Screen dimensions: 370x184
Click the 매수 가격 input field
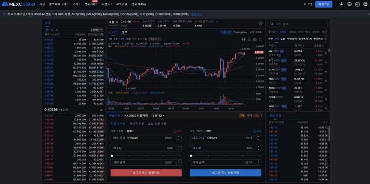coord(146,138)
